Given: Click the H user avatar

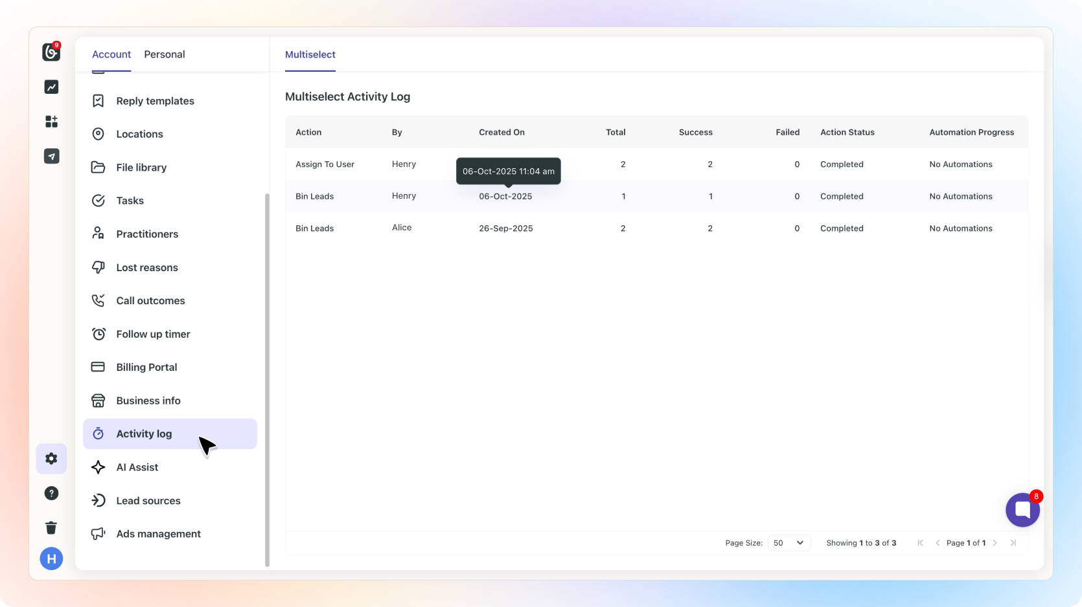Looking at the screenshot, I should coord(51,558).
